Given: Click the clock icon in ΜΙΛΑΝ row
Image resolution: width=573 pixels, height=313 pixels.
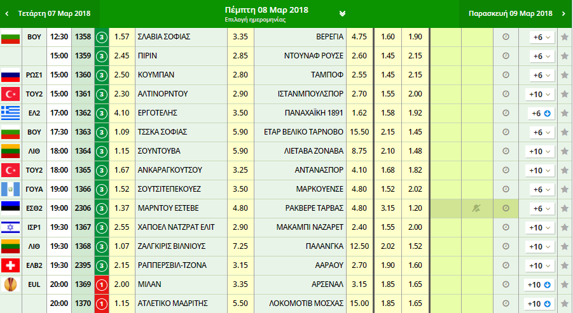Looking at the screenshot, I should click(x=506, y=284).
